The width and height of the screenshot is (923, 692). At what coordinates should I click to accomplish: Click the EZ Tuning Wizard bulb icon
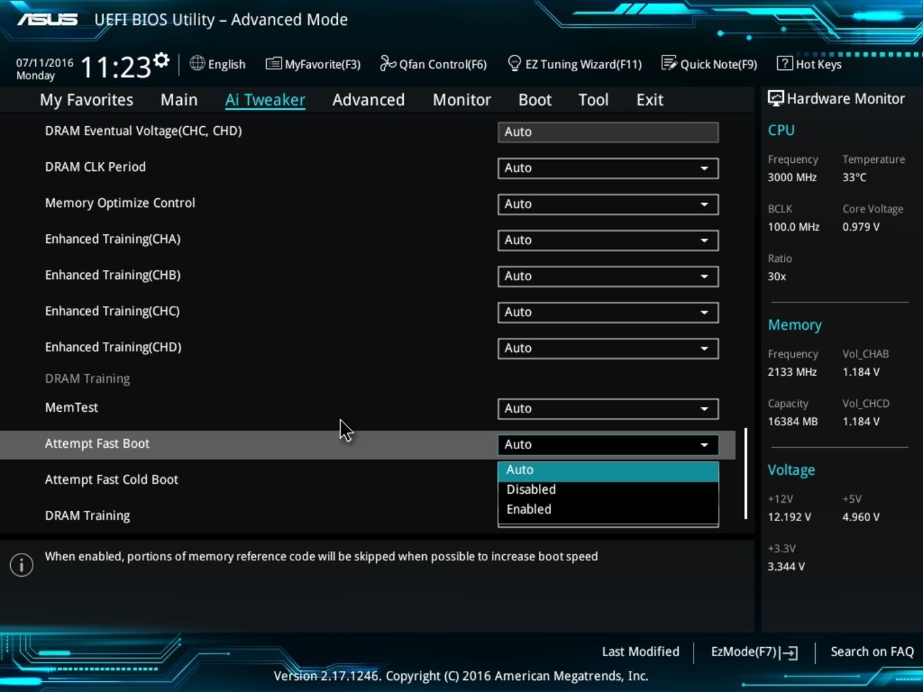point(514,63)
